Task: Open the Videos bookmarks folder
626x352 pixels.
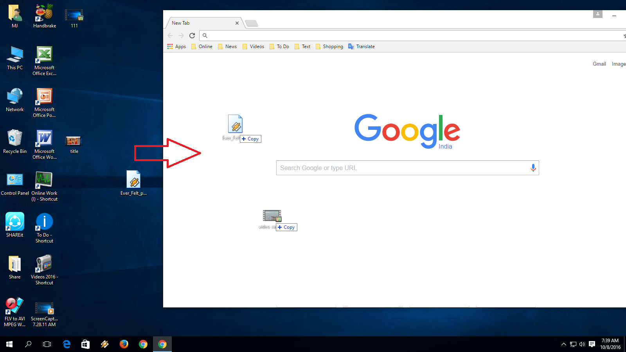Action: 254,46
